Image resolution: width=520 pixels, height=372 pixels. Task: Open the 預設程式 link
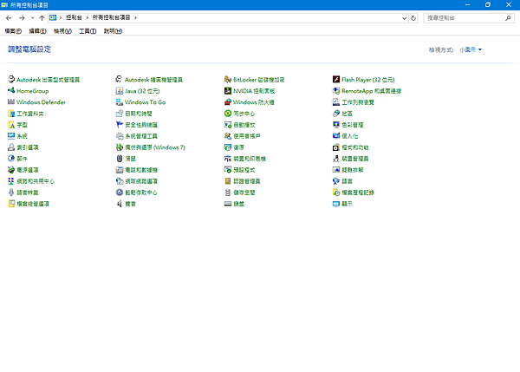tap(244, 170)
